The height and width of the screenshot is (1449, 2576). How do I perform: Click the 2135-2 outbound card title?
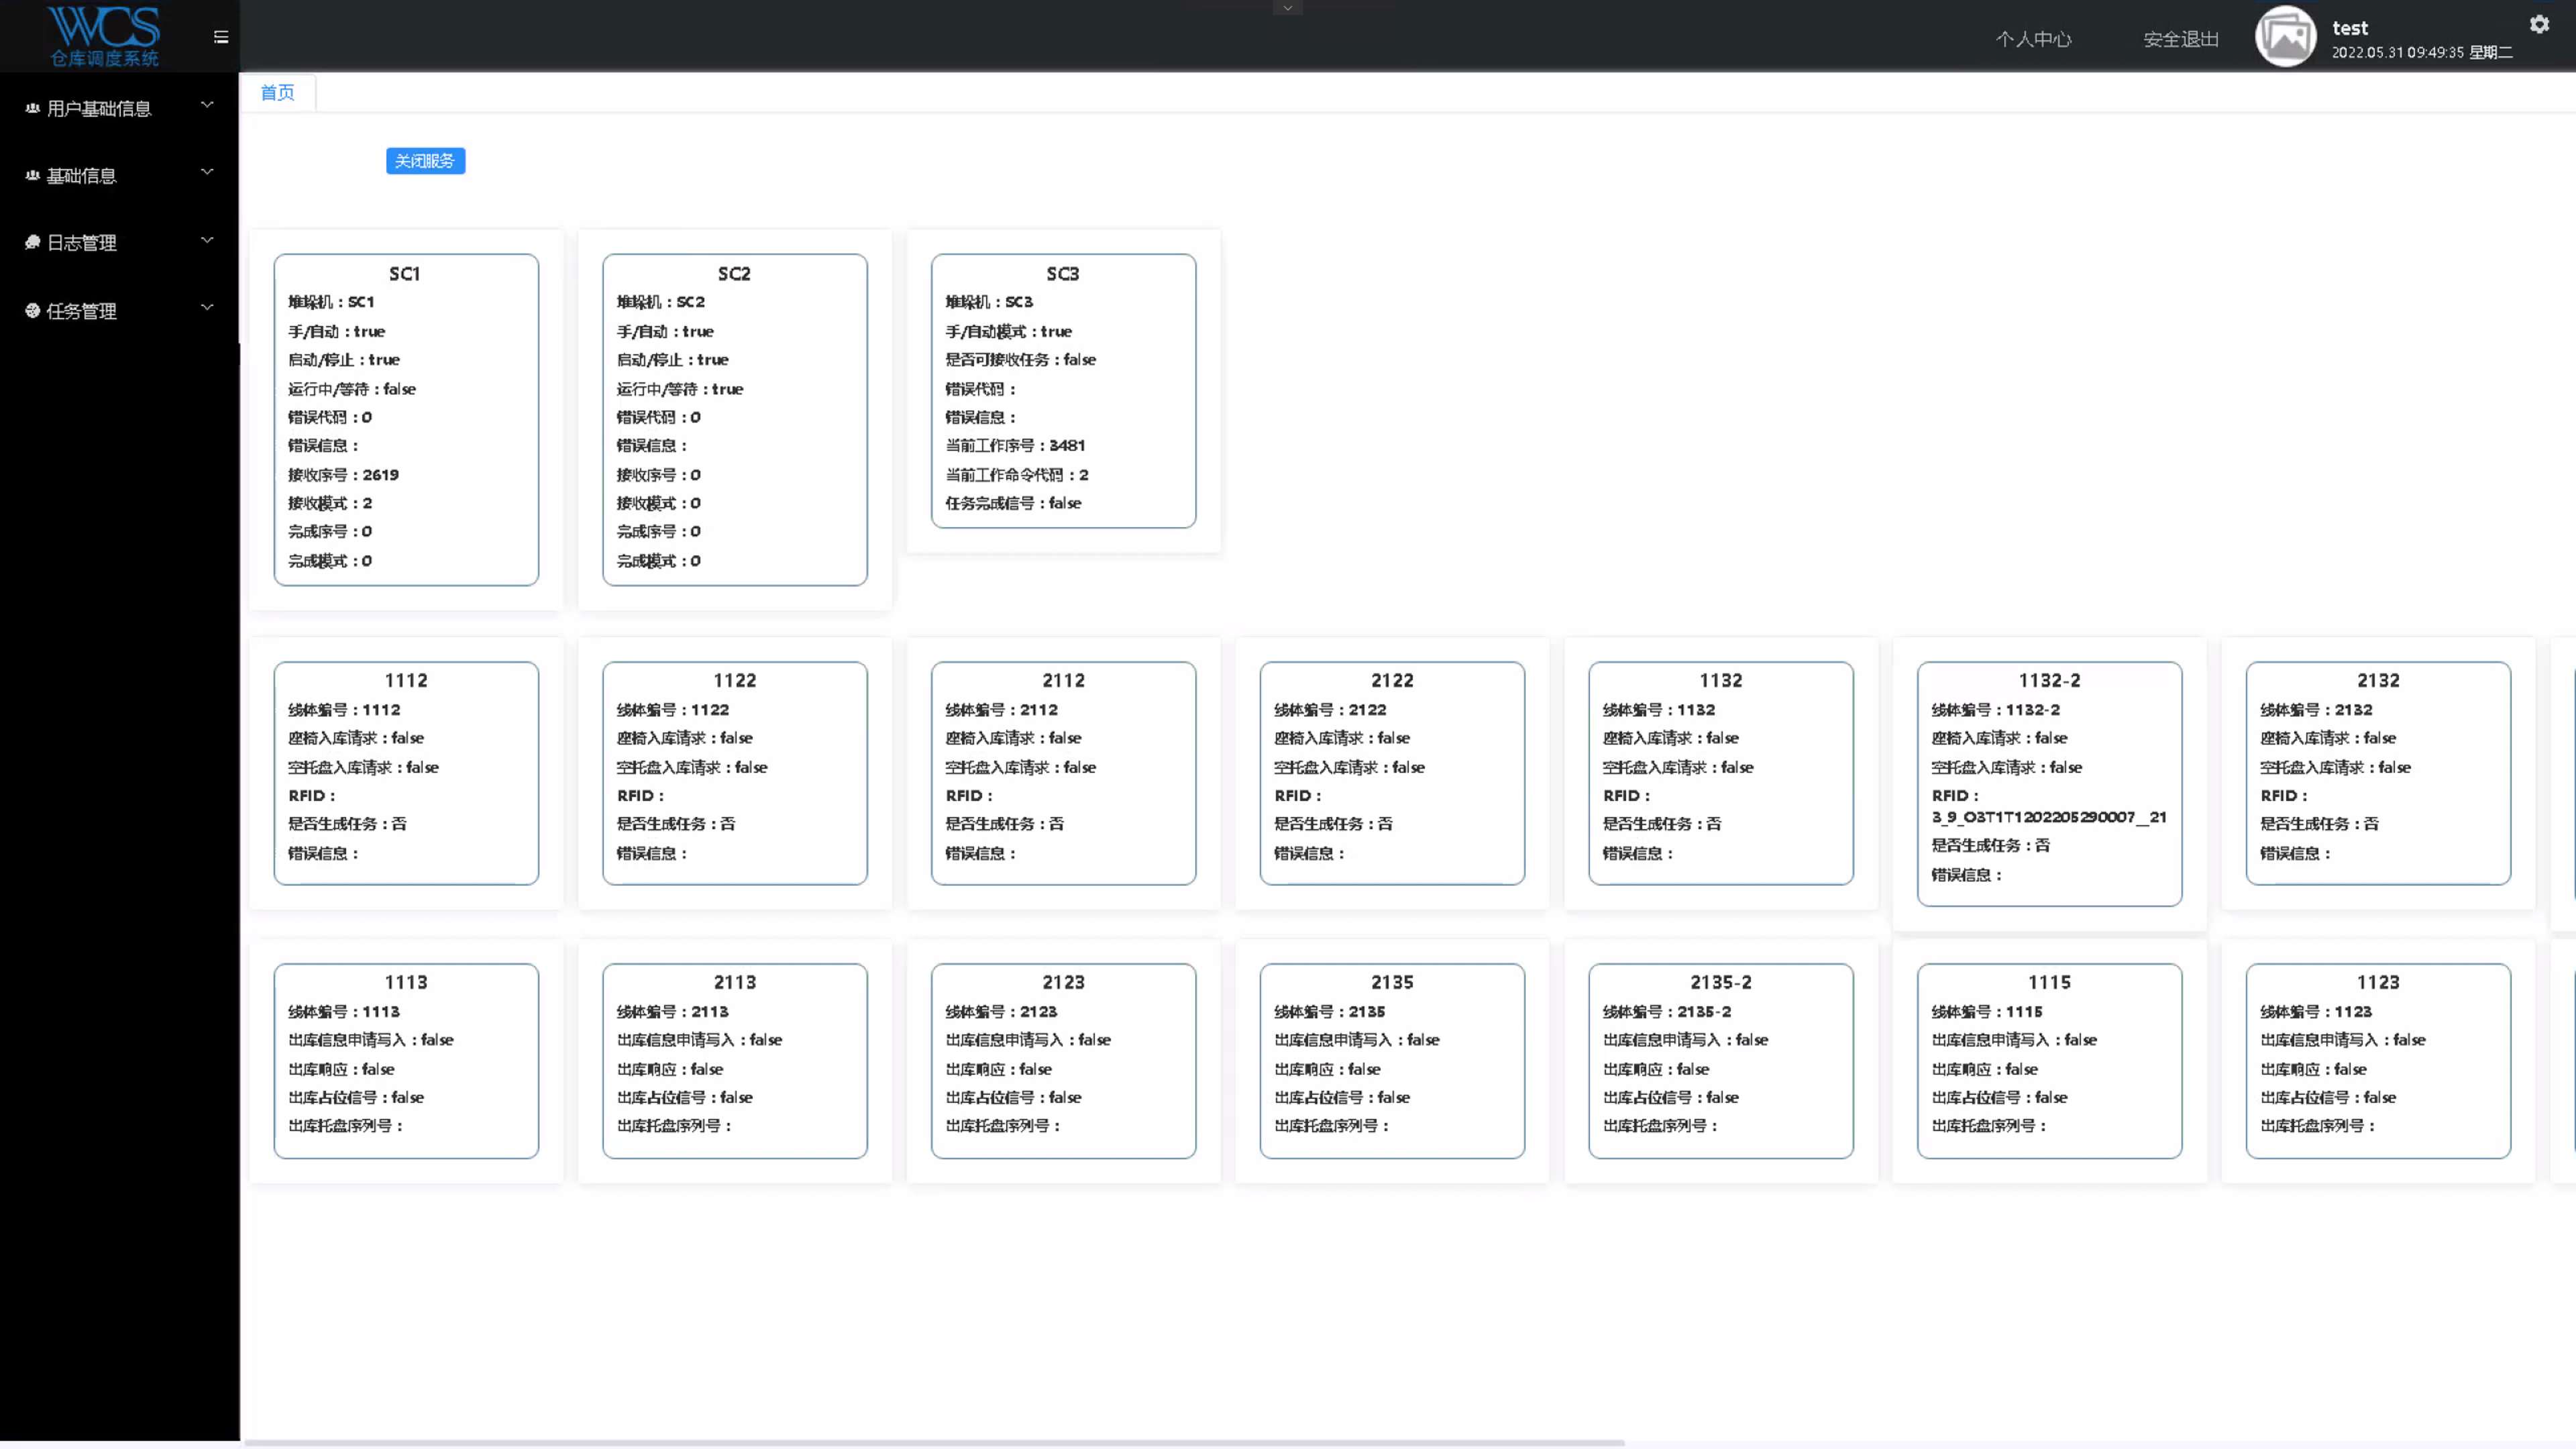(1721, 983)
